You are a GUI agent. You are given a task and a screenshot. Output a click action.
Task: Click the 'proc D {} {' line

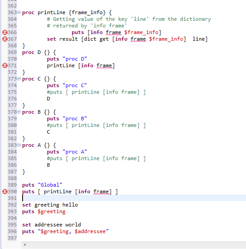(39, 52)
